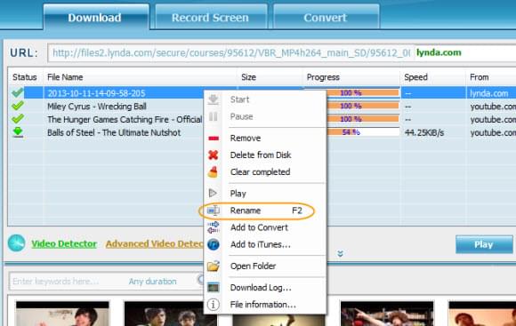Click the red X Delete from Disk icon
The height and width of the screenshot is (326, 516).
point(214,155)
